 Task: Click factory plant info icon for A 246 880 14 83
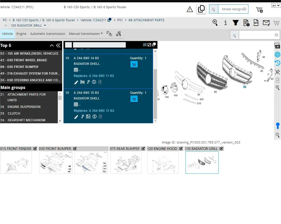82,82
